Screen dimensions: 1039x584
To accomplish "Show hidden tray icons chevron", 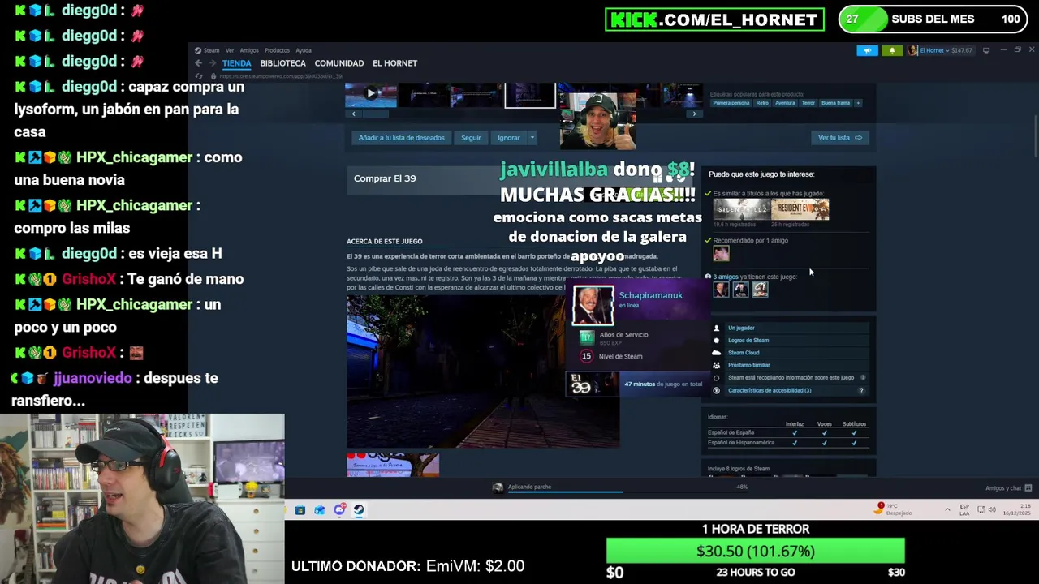I will (x=947, y=510).
